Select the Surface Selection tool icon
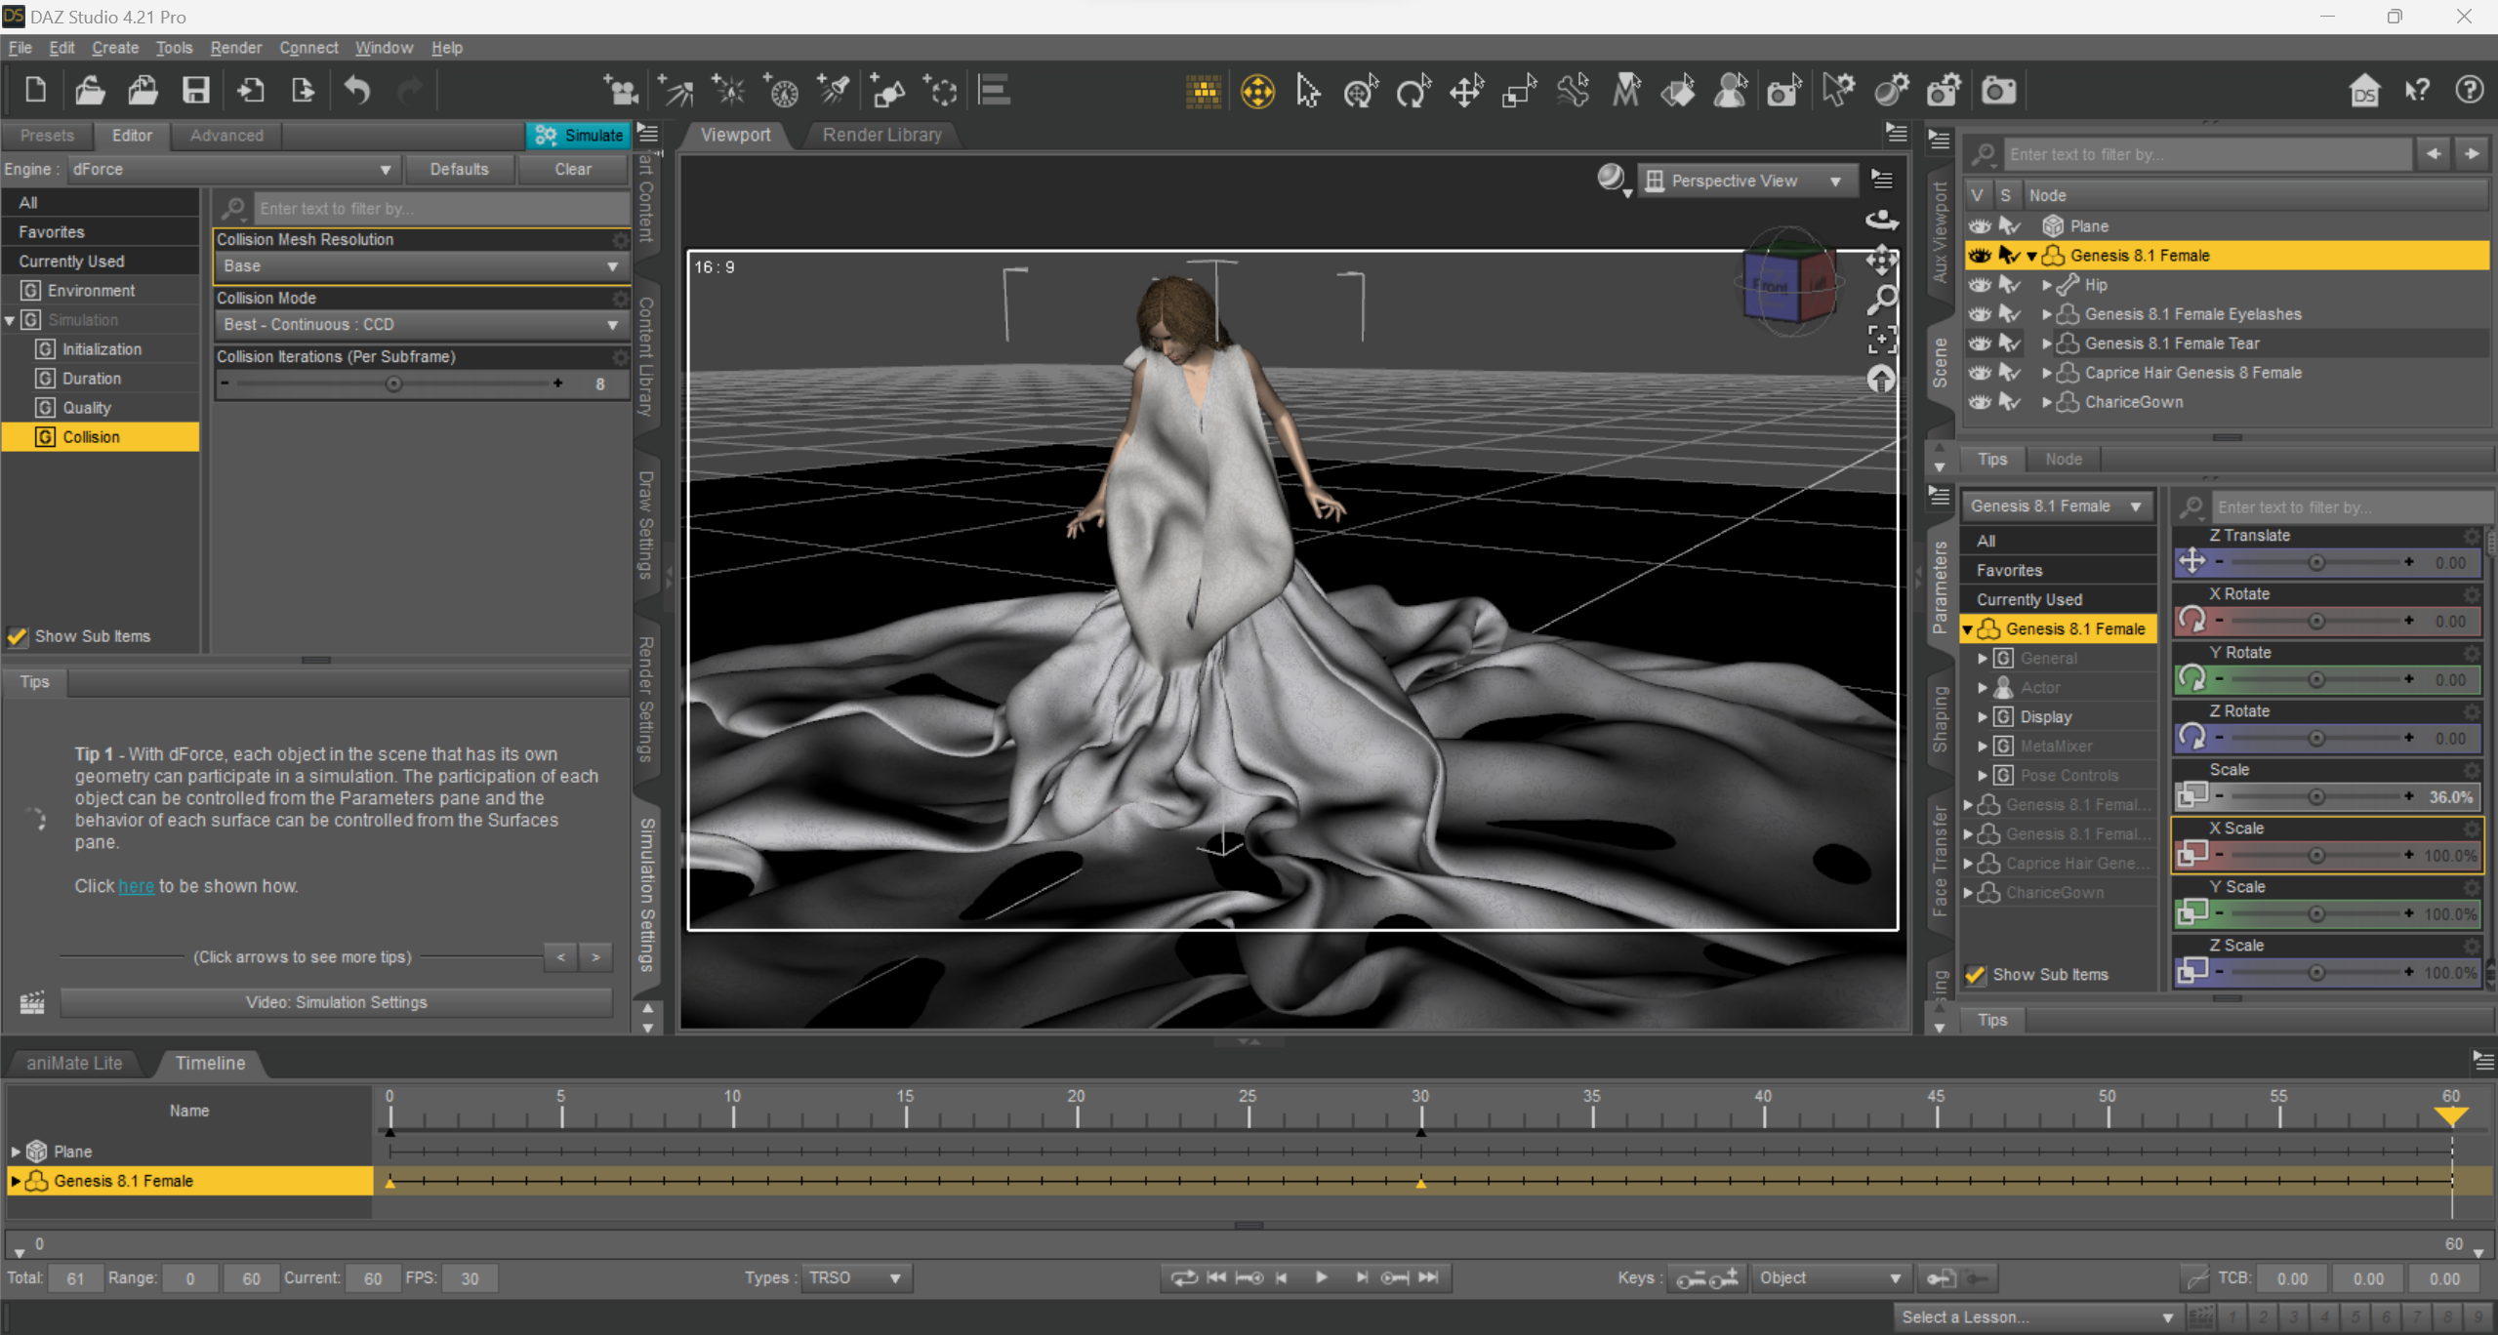This screenshot has width=2498, height=1335. point(1678,92)
